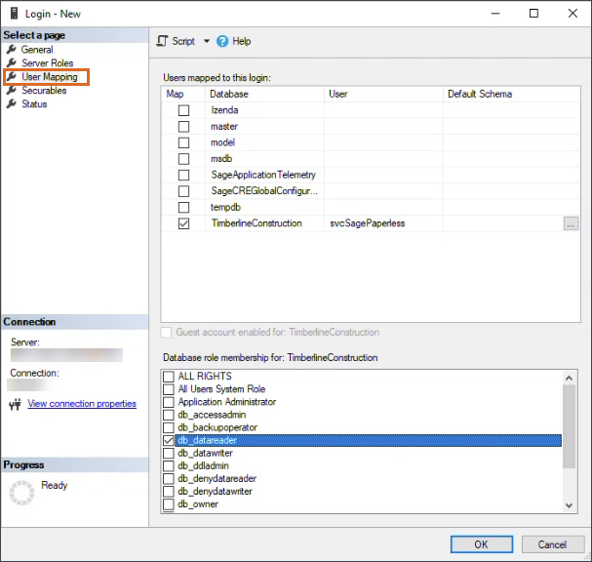Click the wrench icon beside General
Viewport: 592px width, 562px height.
coord(12,49)
